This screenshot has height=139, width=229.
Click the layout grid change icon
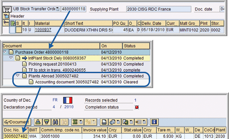point(140,122)
